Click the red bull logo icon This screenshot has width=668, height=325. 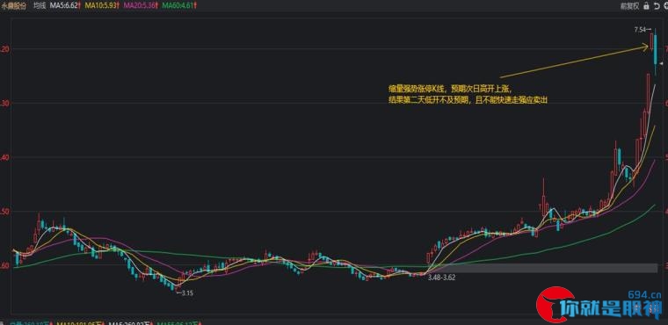(x=555, y=306)
